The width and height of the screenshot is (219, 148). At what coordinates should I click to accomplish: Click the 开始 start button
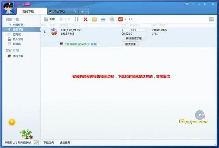click(x=65, y=19)
